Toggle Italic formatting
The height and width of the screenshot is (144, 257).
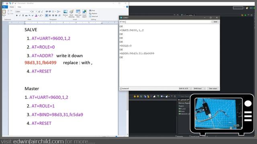(x=20, y=16)
